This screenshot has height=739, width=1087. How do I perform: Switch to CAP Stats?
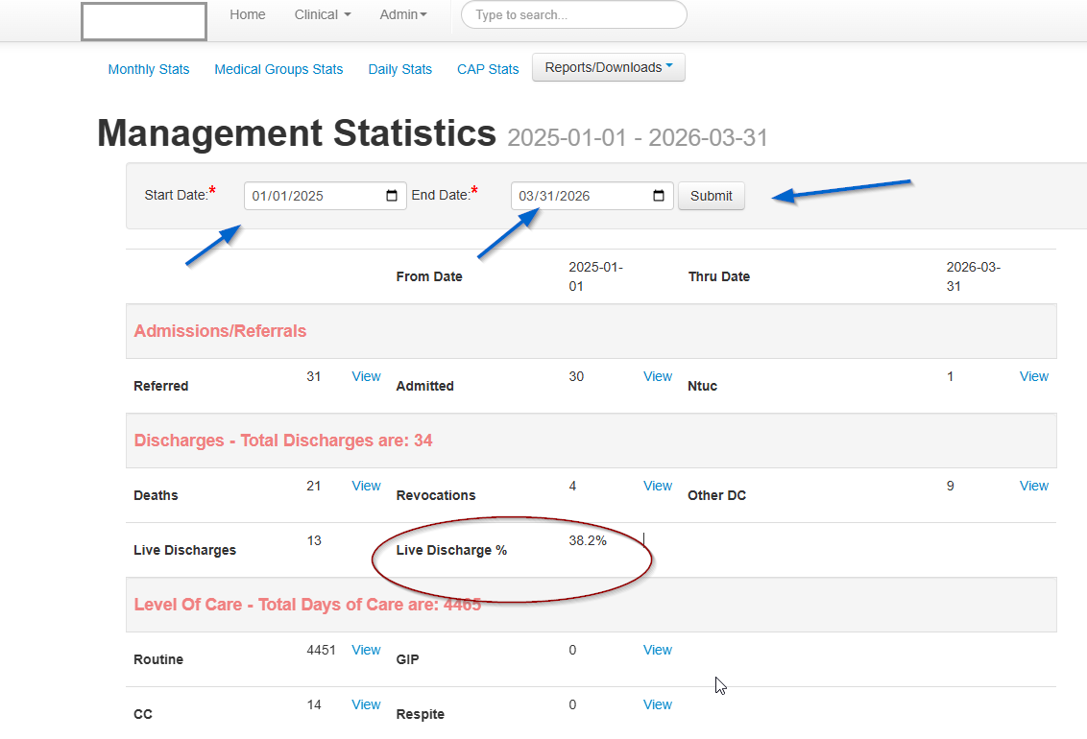tap(488, 69)
